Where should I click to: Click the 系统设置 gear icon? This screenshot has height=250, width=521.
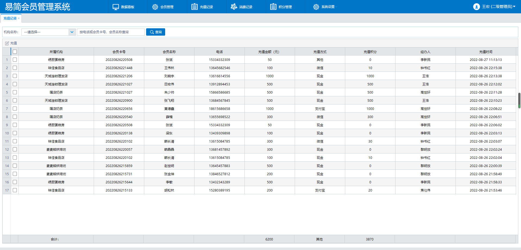[316, 7]
